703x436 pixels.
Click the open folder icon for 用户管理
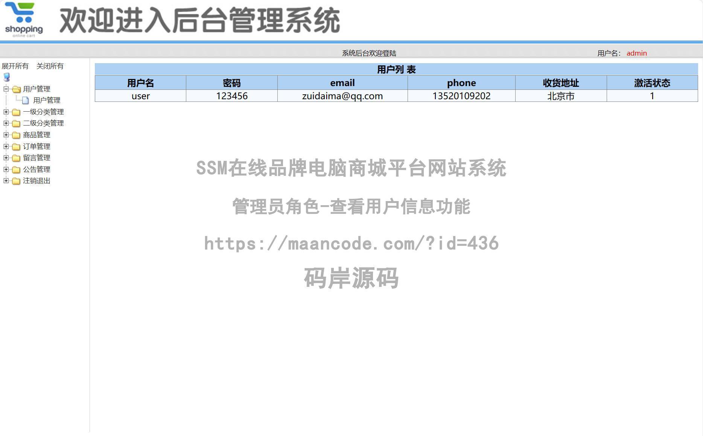pyautogui.click(x=16, y=89)
